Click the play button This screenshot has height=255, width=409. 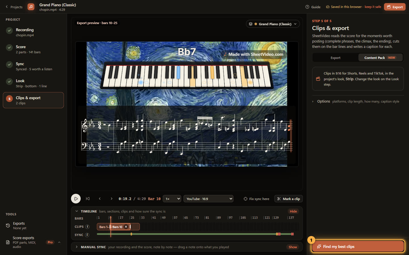click(76, 199)
